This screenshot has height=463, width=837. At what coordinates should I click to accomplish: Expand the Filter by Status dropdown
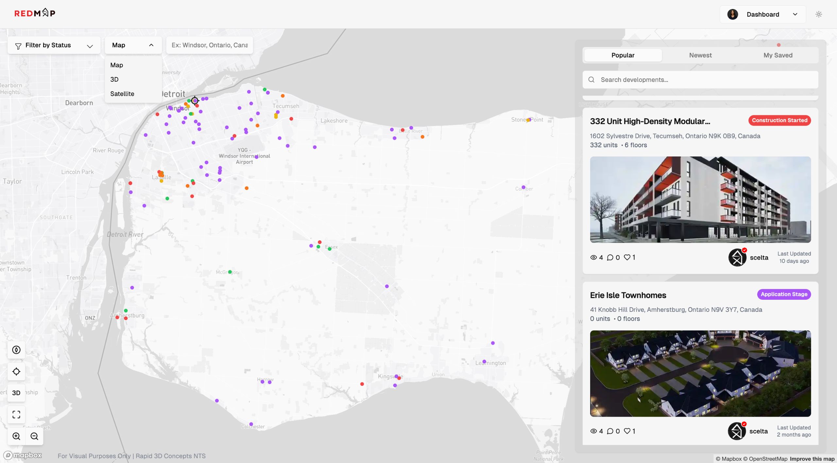click(54, 45)
